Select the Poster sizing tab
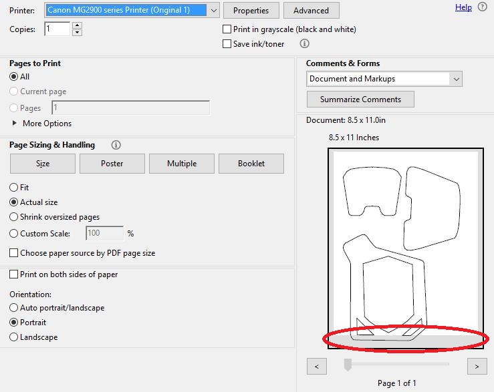 tap(112, 164)
